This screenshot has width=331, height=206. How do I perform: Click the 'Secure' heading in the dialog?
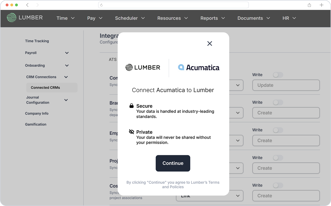(x=144, y=106)
